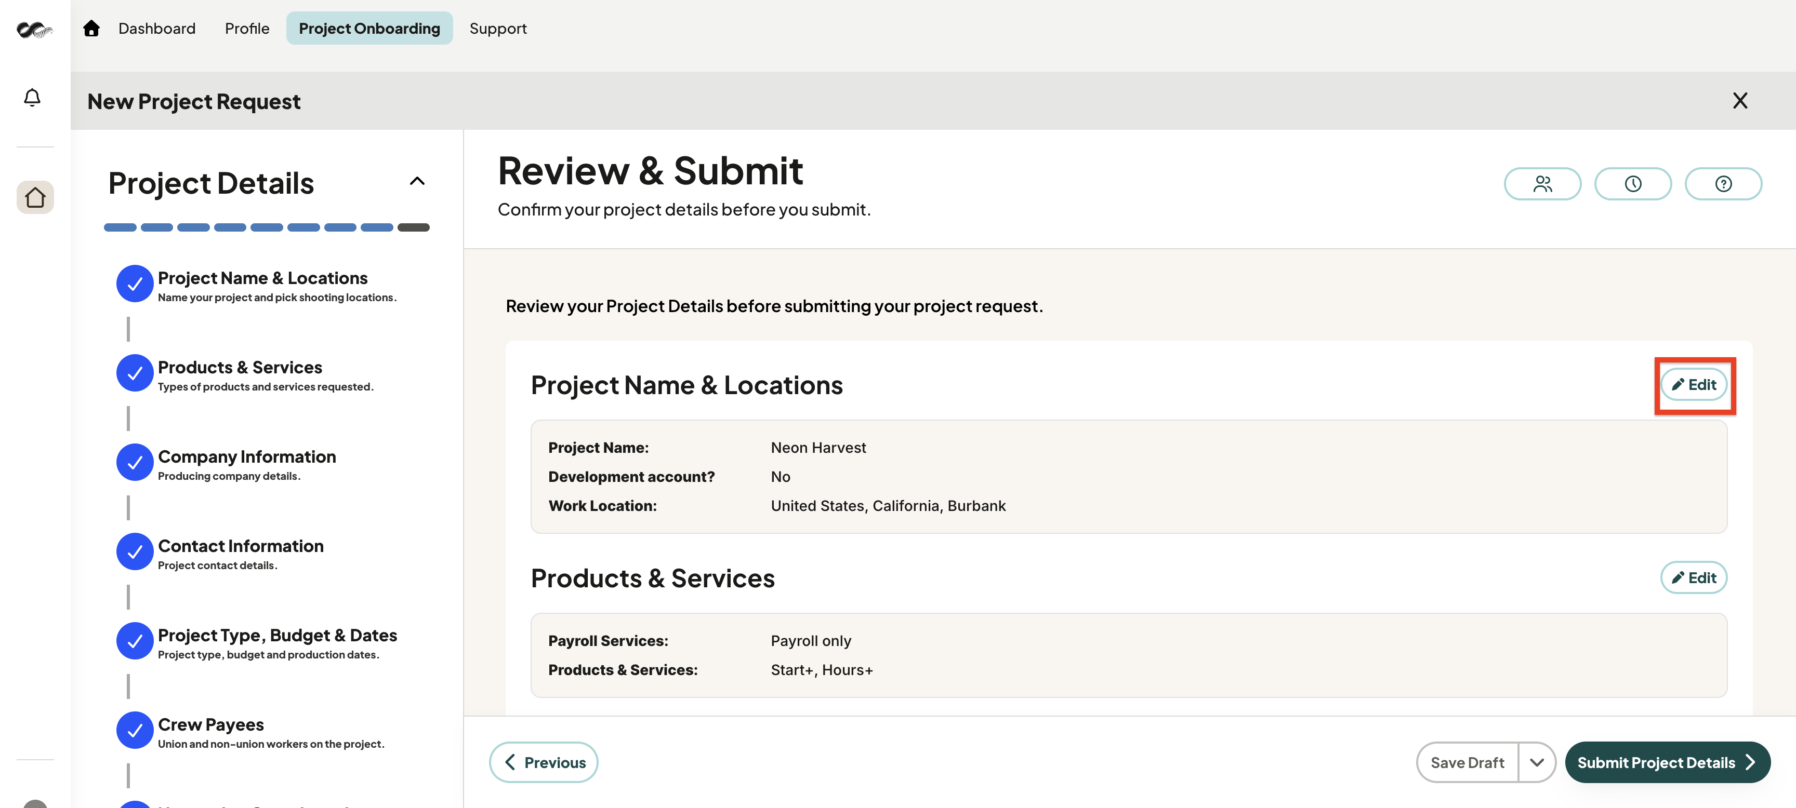The width and height of the screenshot is (1796, 808).
Task: Open the Support tab
Action: (x=498, y=29)
